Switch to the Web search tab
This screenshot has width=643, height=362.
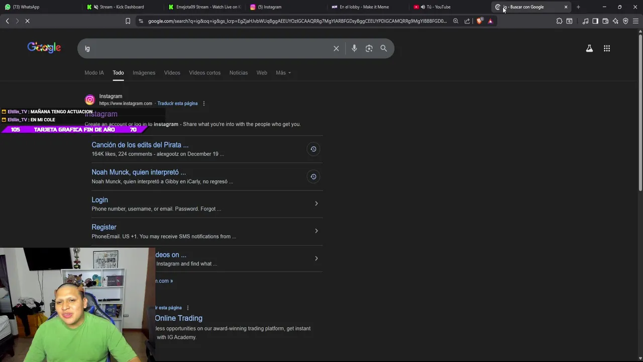pos(262,73)
